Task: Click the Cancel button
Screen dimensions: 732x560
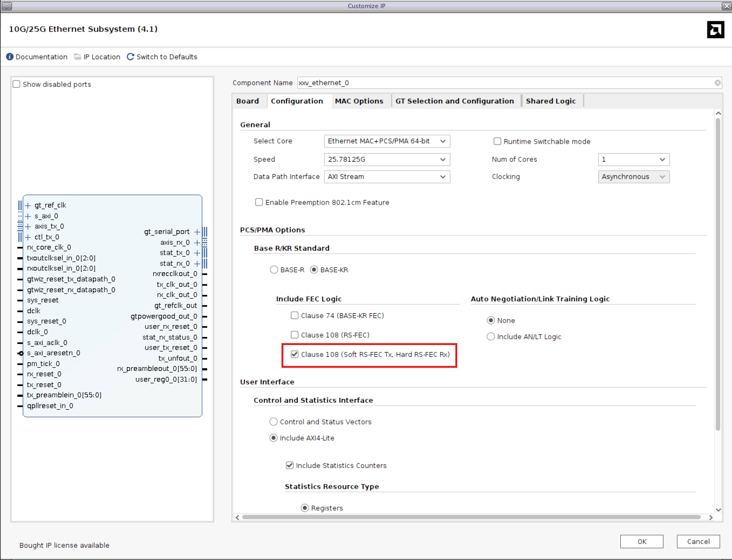Action: tap(698, 542)
